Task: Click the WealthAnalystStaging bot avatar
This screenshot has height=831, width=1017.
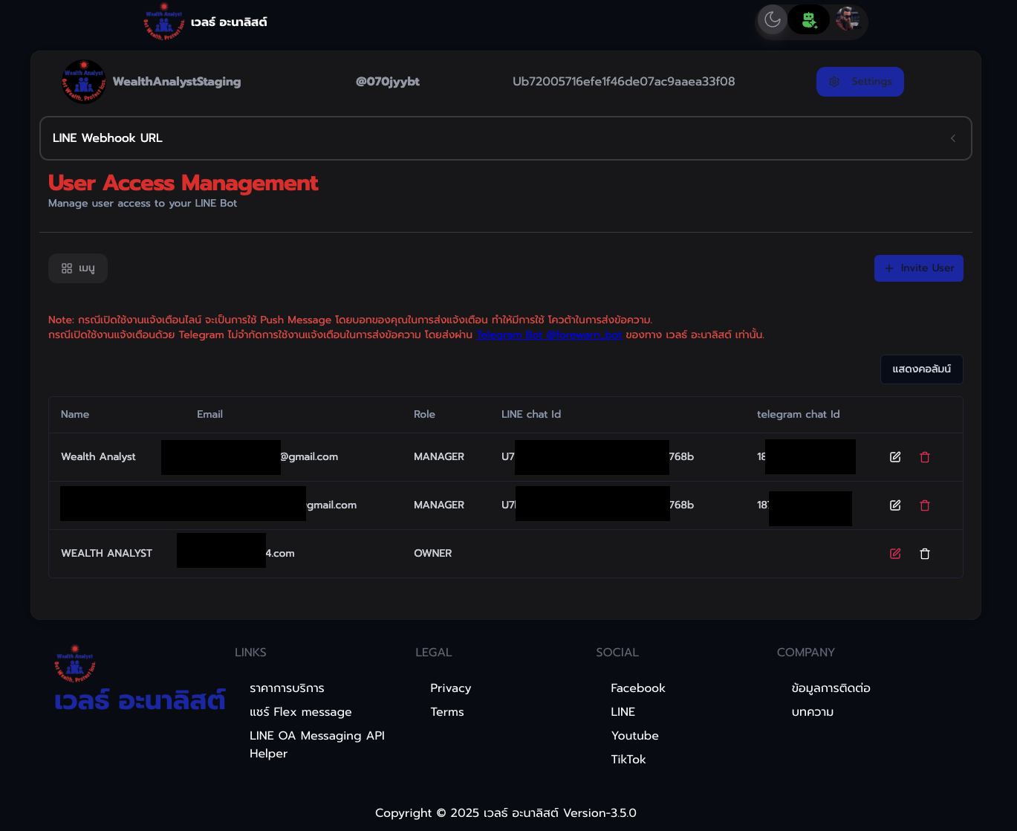Action: [x=83, y=82]
